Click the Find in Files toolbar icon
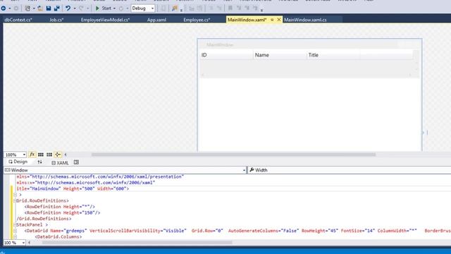 click(x=175, y=8)
